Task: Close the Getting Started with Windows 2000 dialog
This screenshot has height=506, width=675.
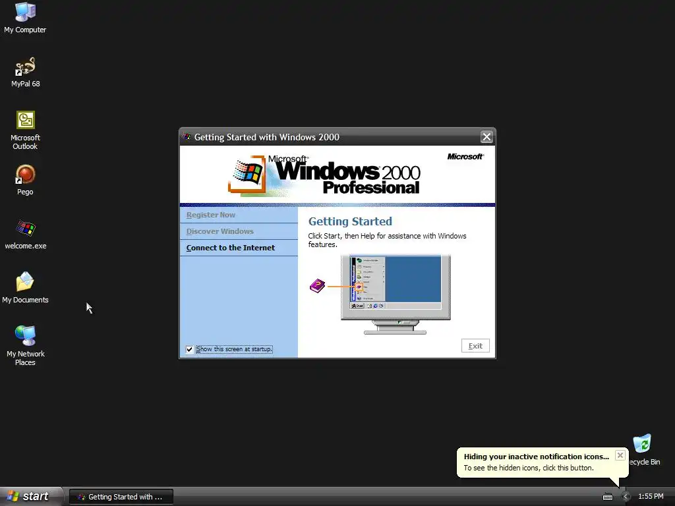Action: point(486,137)
